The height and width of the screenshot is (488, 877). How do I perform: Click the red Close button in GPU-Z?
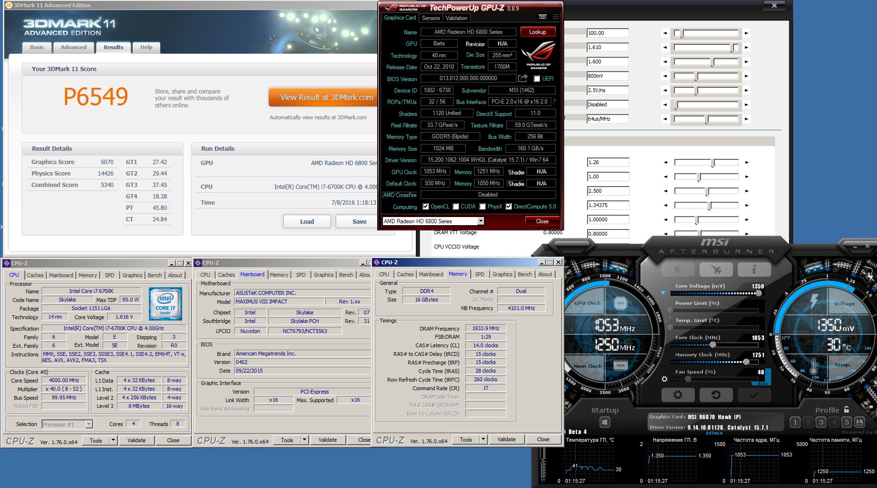pyautogui.click(x=542, y=221)
